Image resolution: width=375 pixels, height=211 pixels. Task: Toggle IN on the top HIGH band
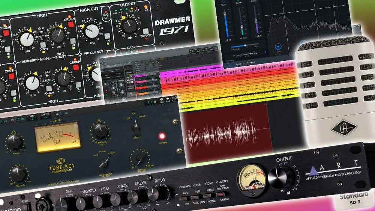pyautogui.click(x=73, y=41)
